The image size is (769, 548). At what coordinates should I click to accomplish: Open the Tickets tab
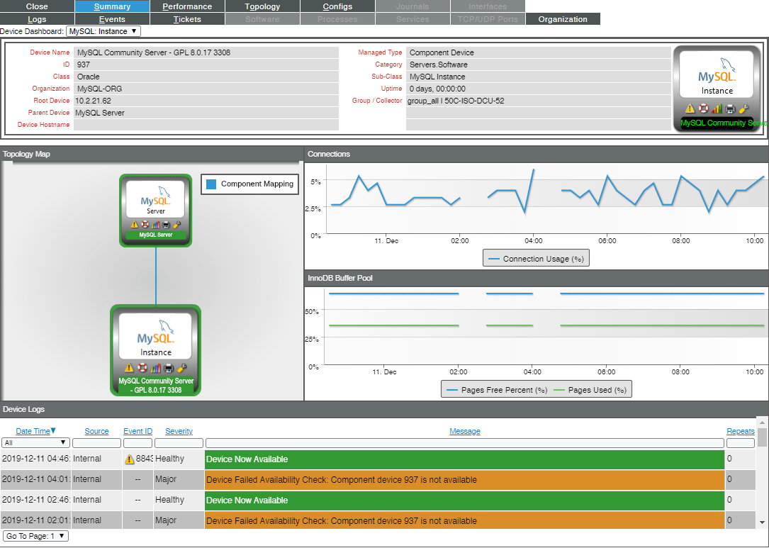coord(187,19)
